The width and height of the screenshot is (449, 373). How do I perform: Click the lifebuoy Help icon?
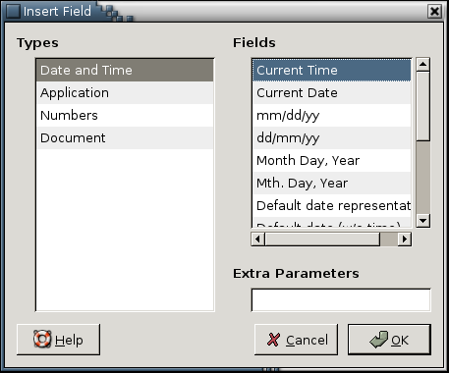tap(42, 339)
